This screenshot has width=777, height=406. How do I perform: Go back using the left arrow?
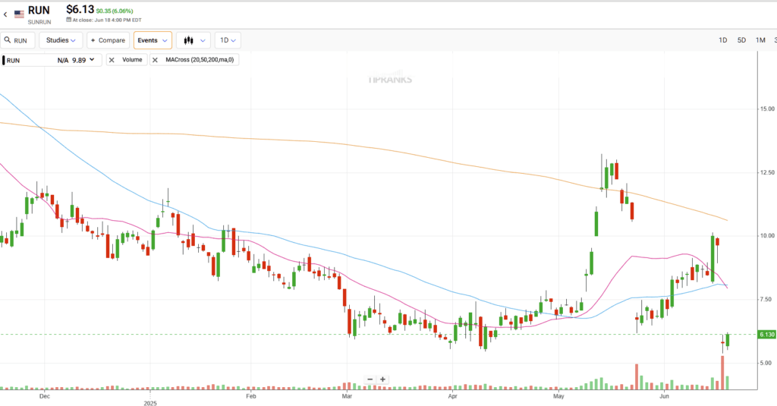coord(5,14)
